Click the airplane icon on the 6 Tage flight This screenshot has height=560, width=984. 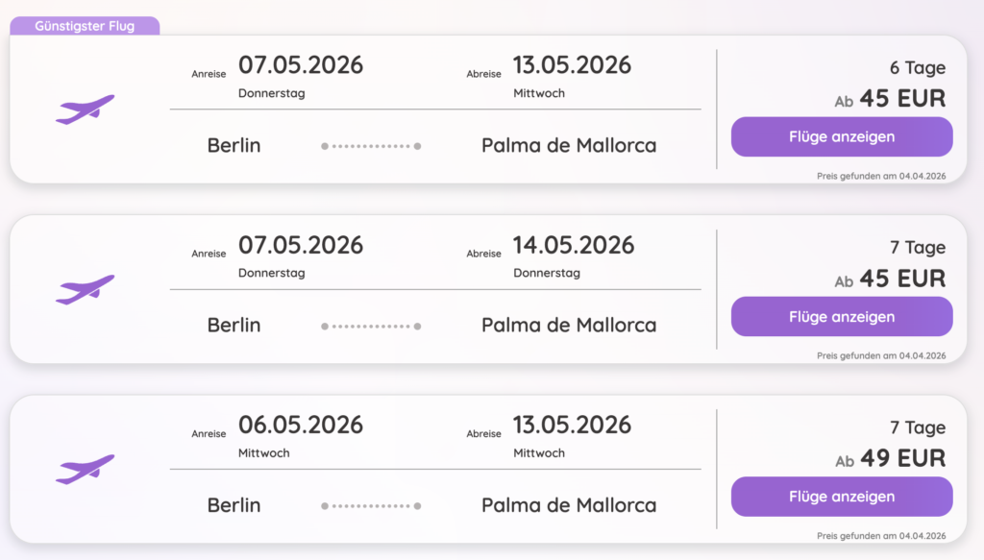pos(85,110)
